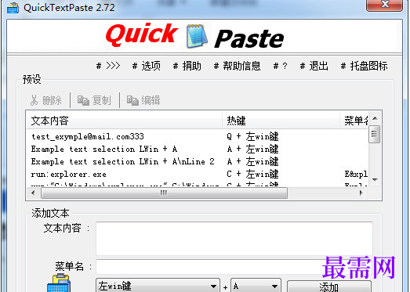Click the horizontal scrollbar right arrow
The height and width of the screenshot is (292, 410).
click(x=361, y=193)
